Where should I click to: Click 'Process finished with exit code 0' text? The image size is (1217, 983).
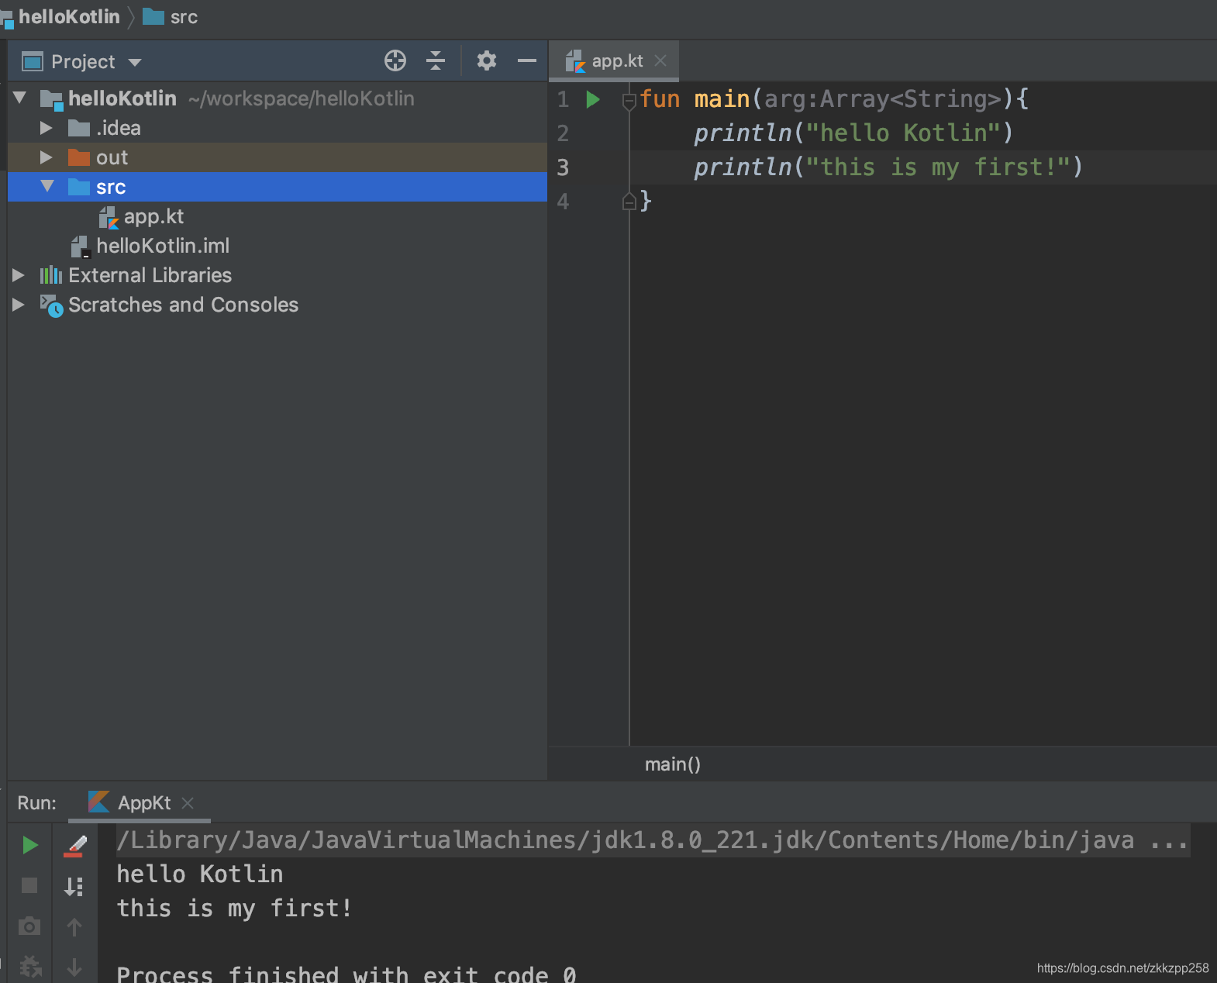click(x=346, y=974)
